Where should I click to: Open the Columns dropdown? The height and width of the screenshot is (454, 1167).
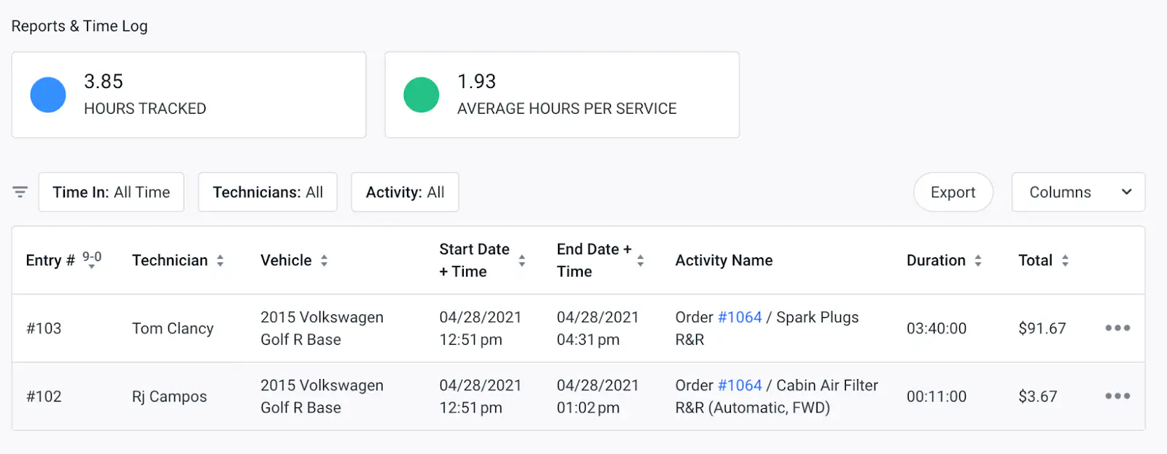tap(1077, 192)
